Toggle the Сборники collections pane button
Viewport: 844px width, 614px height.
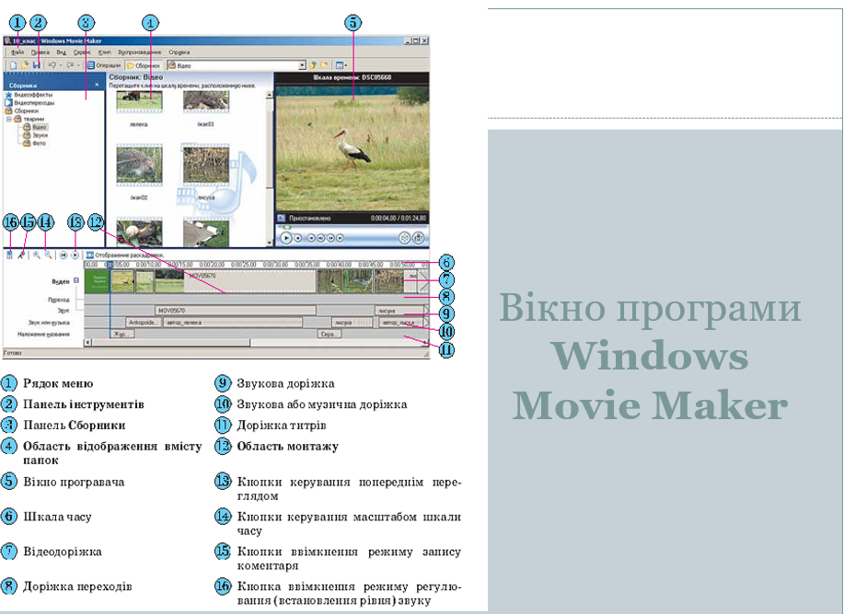(144, 66)
